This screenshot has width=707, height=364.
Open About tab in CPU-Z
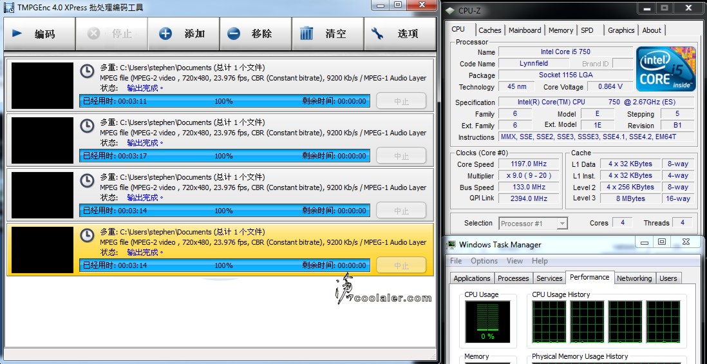click(652, 30)
